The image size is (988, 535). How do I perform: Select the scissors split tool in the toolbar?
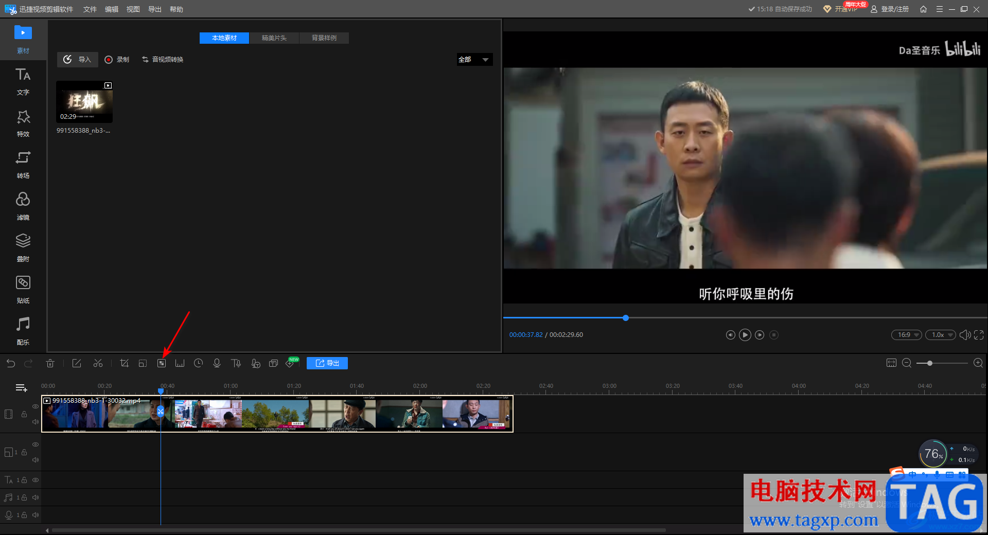click(98, 363)
